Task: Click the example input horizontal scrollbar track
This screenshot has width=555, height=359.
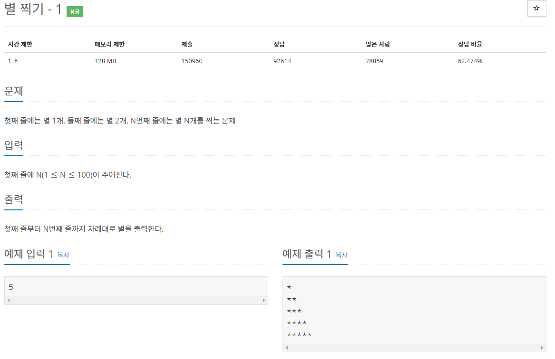Action: point(136,300)
